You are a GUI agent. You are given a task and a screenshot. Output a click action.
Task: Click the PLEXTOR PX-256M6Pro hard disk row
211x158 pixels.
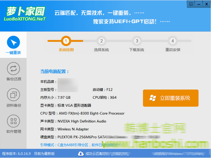pyautogui.click(x=100, y=137)
